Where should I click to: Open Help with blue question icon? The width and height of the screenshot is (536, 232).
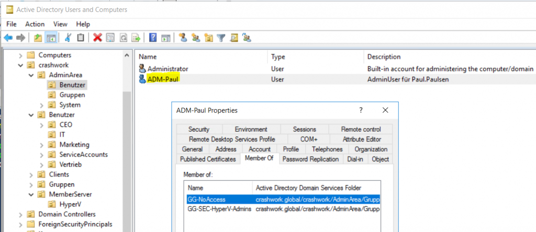click(x=153, y=38)
